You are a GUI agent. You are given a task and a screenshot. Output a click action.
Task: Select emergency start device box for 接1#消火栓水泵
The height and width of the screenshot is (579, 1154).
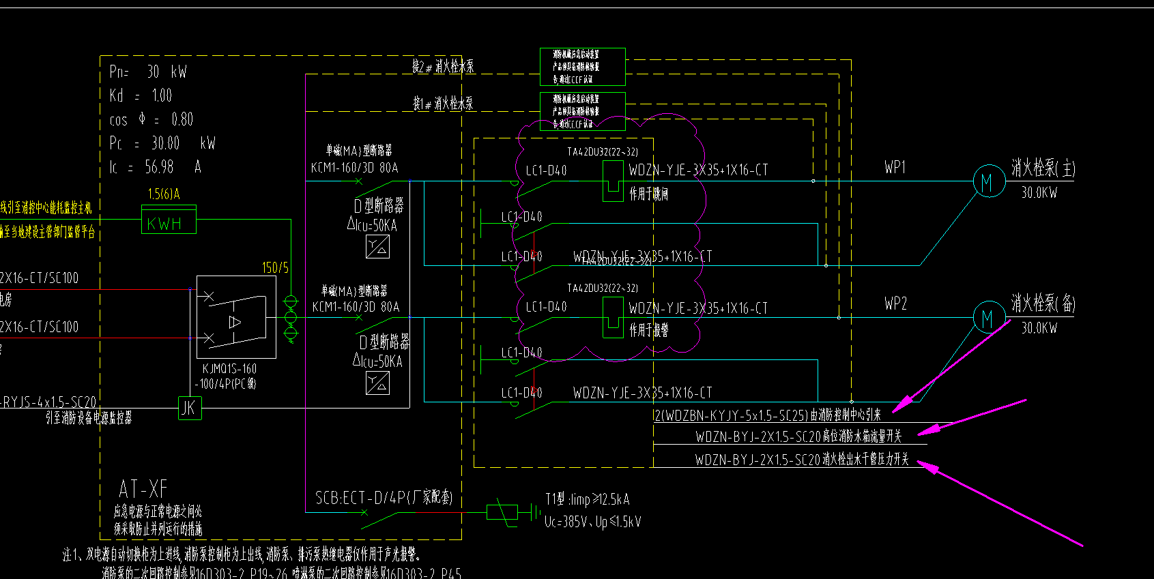582,111
